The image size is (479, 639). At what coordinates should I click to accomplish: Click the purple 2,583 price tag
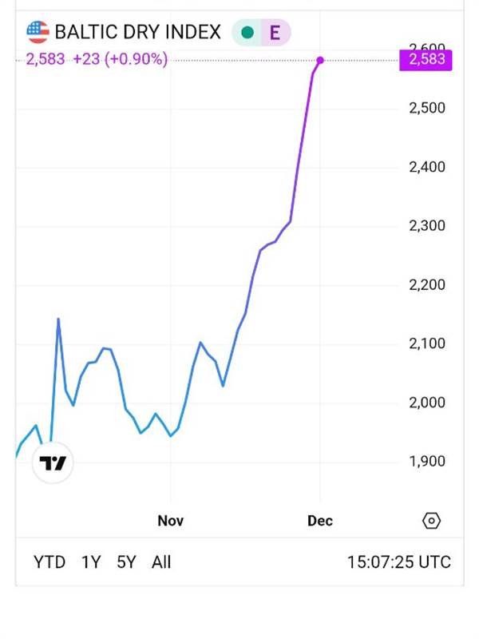pyautogui.click(x=425, y=60)
